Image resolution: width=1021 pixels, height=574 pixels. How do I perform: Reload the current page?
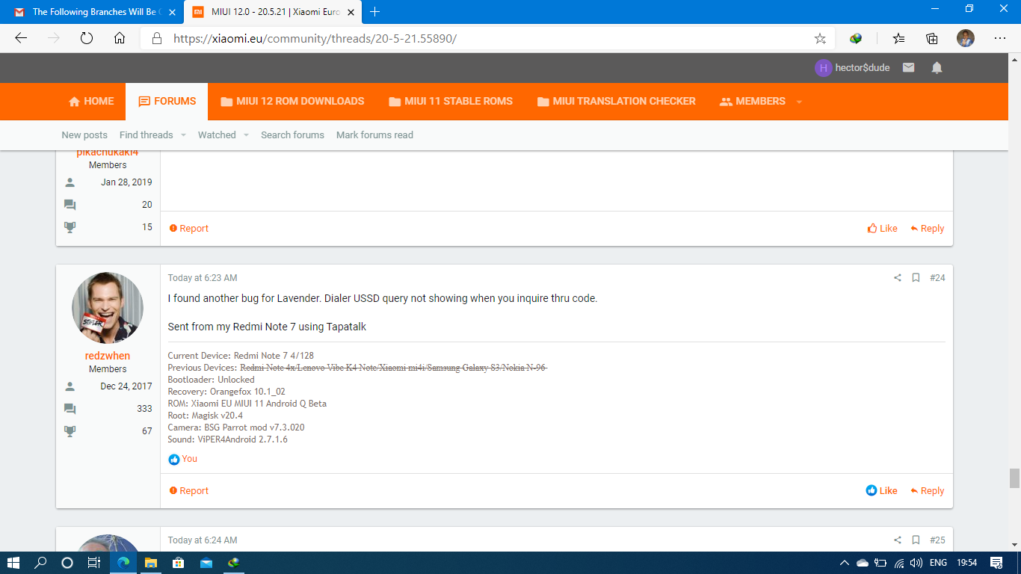[x=87, y=38]
